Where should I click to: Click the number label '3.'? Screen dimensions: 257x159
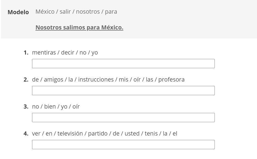click(26, 107)
